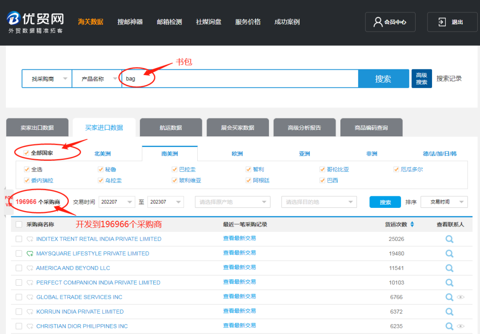Open the 找采购商 search type dropdown
The width and height of the screenshot is (480, 334).
click(47, 79)
